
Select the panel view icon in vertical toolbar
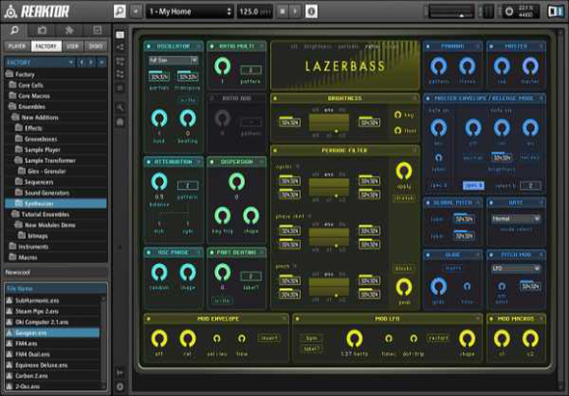(120, 35)
